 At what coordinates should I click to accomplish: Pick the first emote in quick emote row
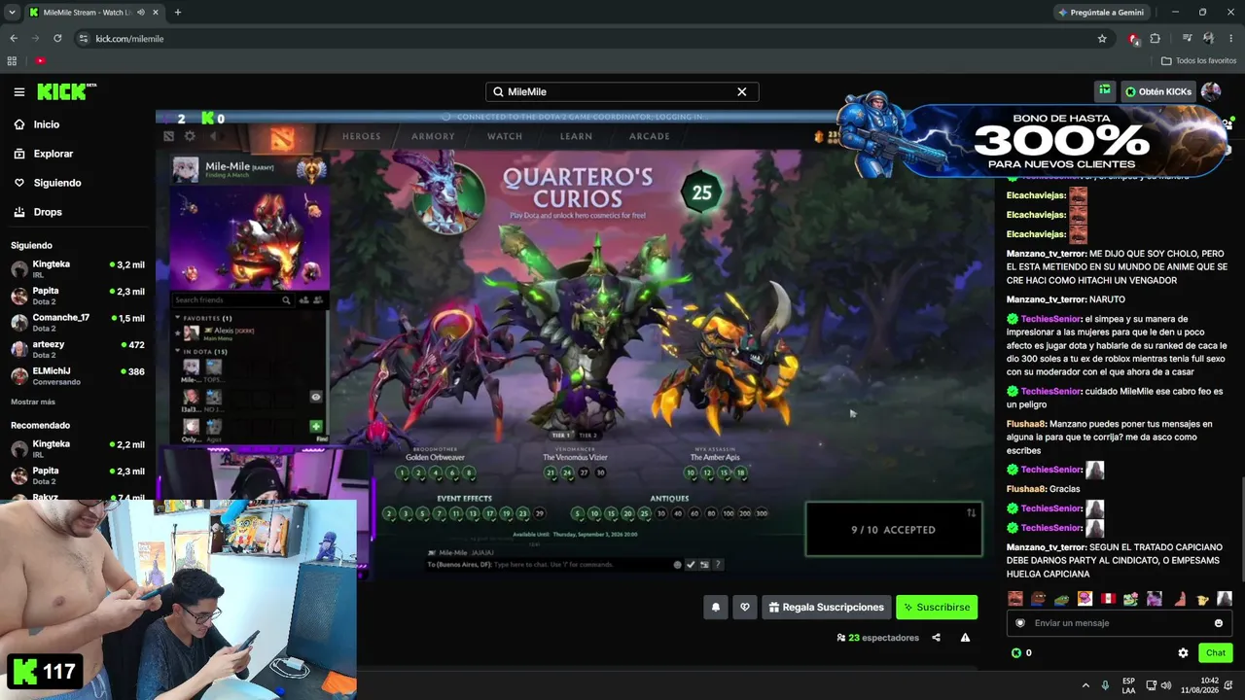pyautogui.click(x=1015, y=599)
